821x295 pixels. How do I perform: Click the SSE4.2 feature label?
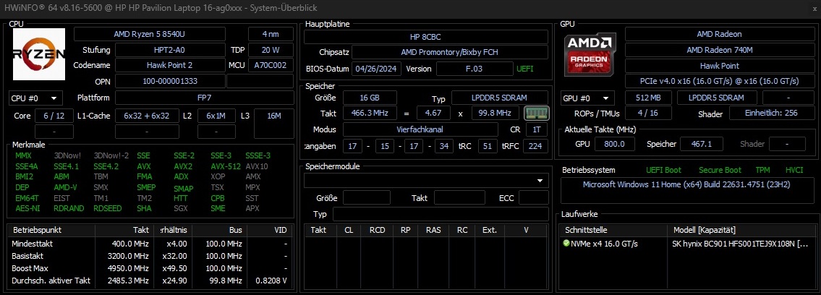[x=106, y=166]
